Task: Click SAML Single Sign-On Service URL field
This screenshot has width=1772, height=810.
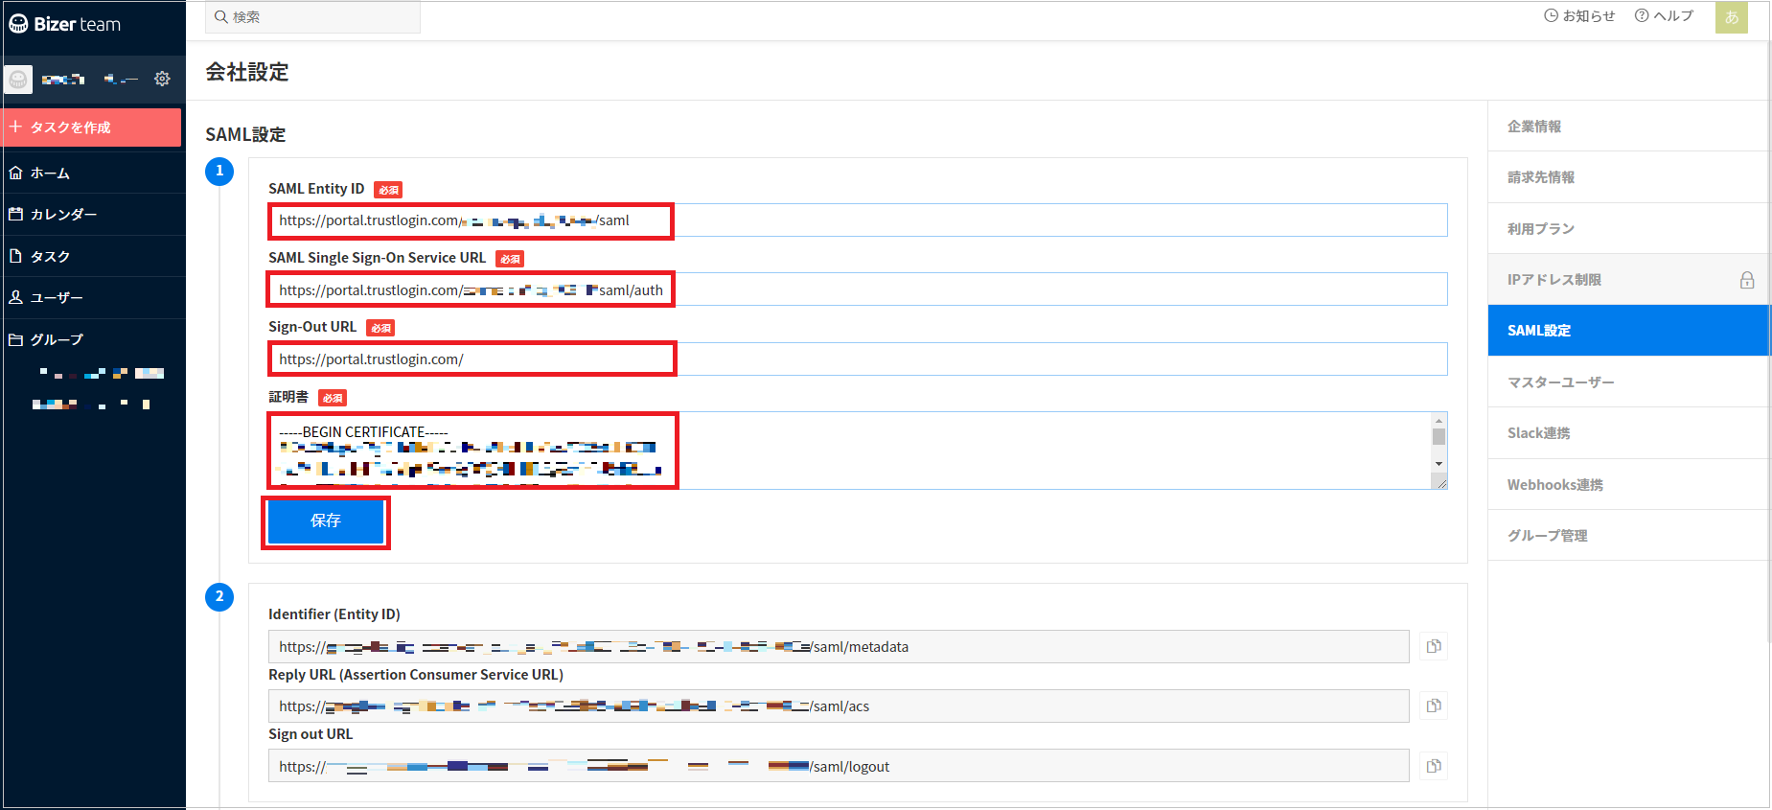Action: (858, 289)
